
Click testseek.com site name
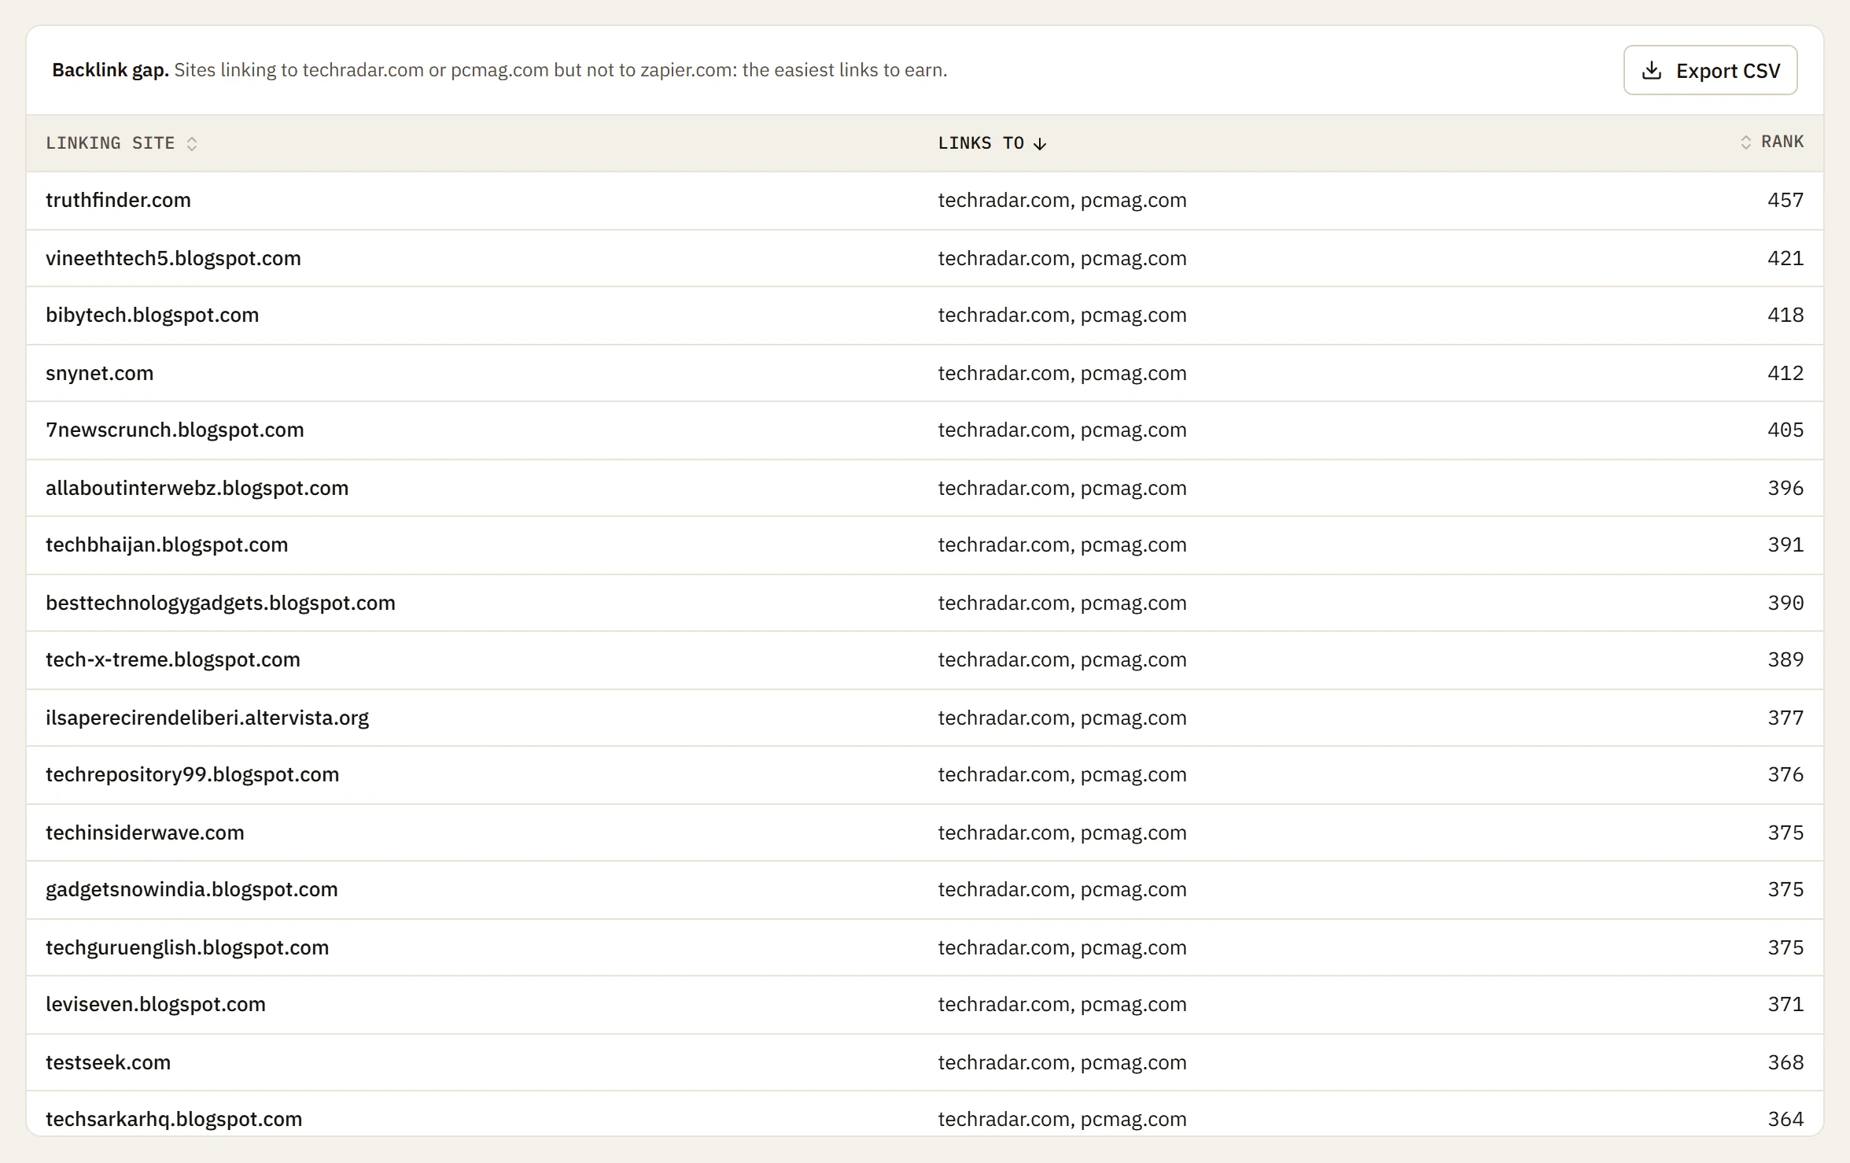109,1062
